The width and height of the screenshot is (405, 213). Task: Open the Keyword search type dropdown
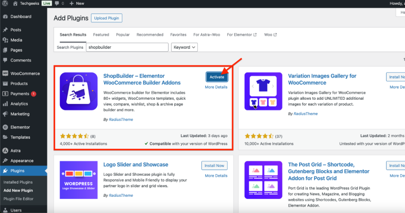point(184,47)
